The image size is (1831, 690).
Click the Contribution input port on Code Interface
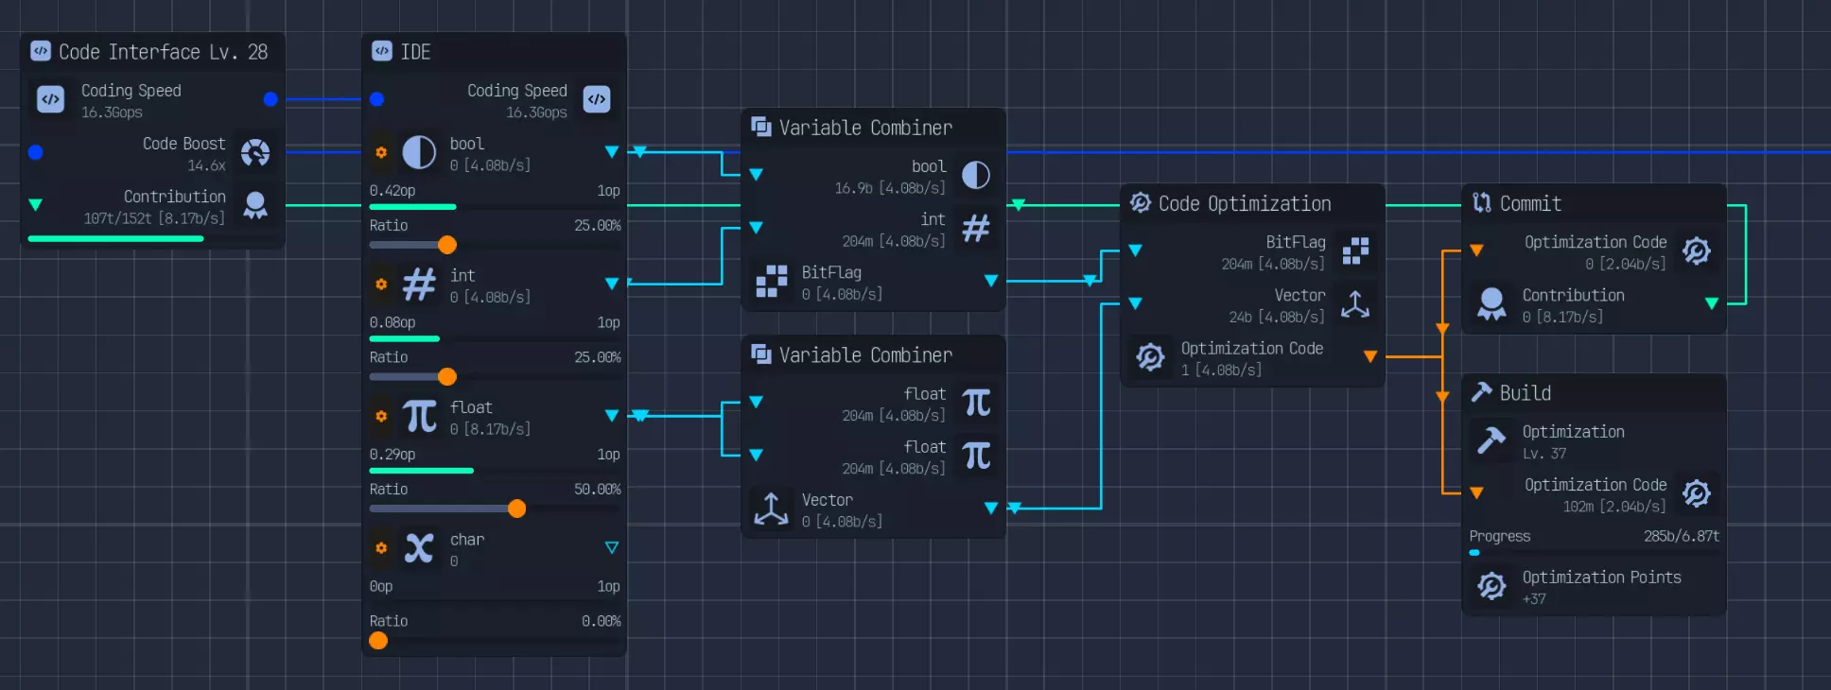click(36, 205)
